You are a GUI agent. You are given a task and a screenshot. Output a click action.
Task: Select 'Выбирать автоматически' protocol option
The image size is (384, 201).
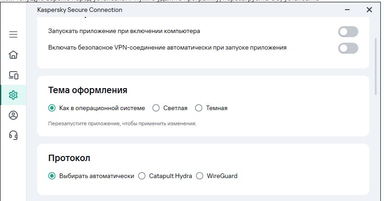[52, 176]
